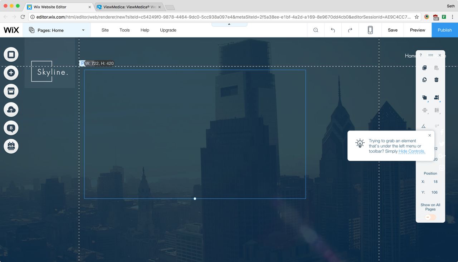Open the Pages: Home dropdown
The width and height of the screenshot is (458, 262).
[x=57, y=30]
